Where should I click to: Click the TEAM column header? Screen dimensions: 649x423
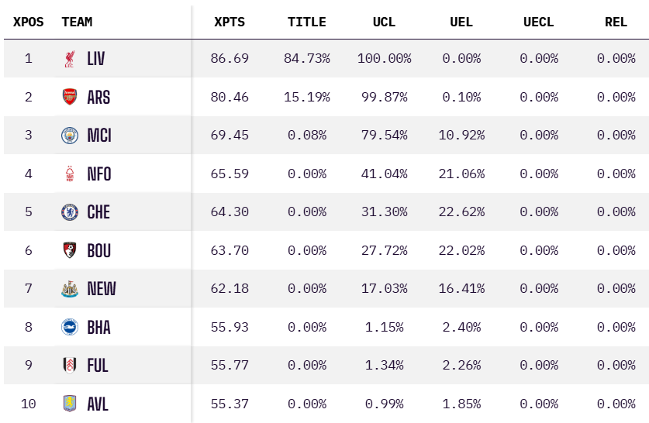[78, 22]
